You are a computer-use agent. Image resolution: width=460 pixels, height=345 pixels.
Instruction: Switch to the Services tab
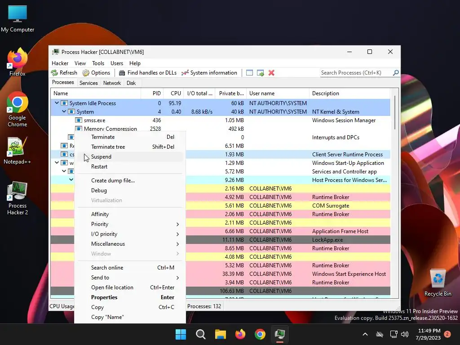pos(88,83)
